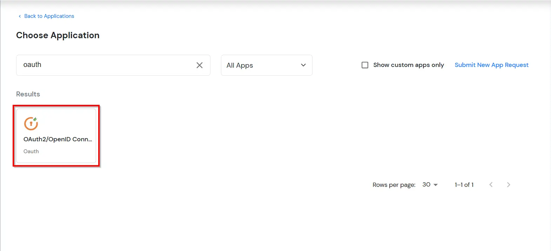Clear the oauth search text with X
The image size is (551, 251).
199,65
